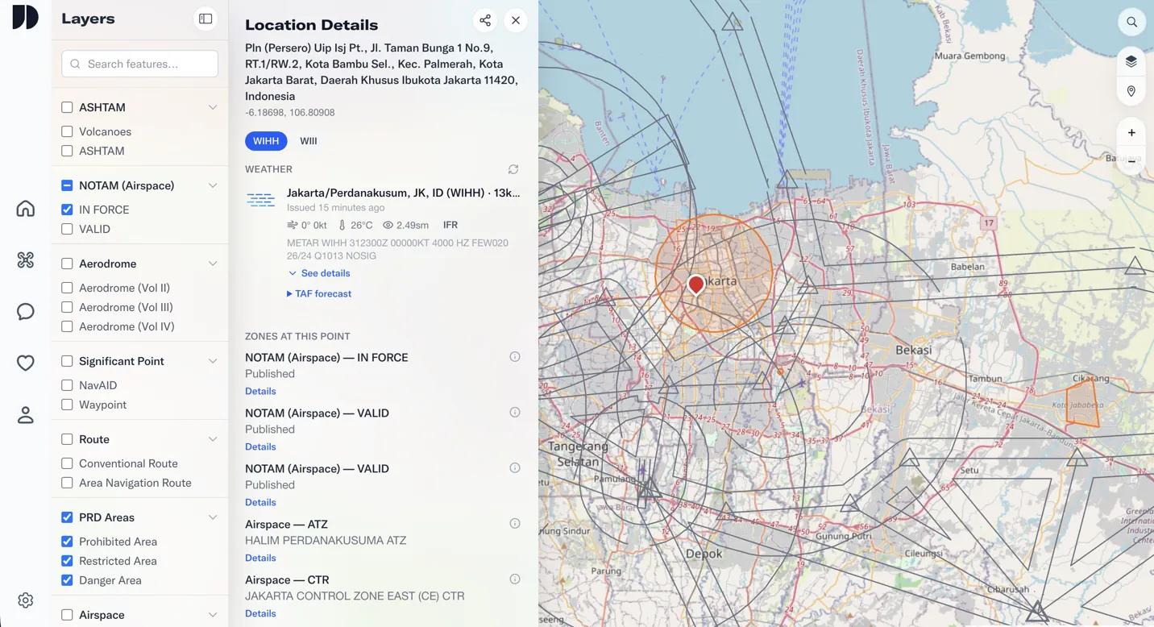Collapse the Layers panel with sidebar toggle icon

point(205,19)
